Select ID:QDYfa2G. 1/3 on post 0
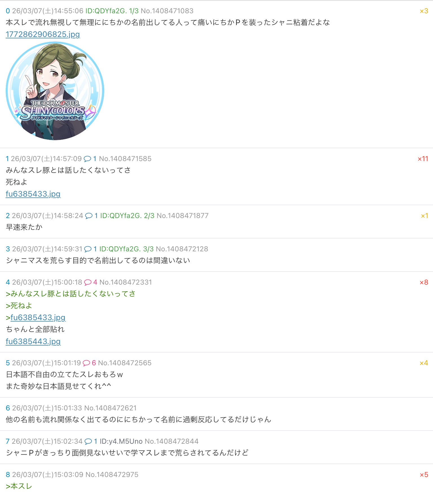 click(x=112, y=11)
